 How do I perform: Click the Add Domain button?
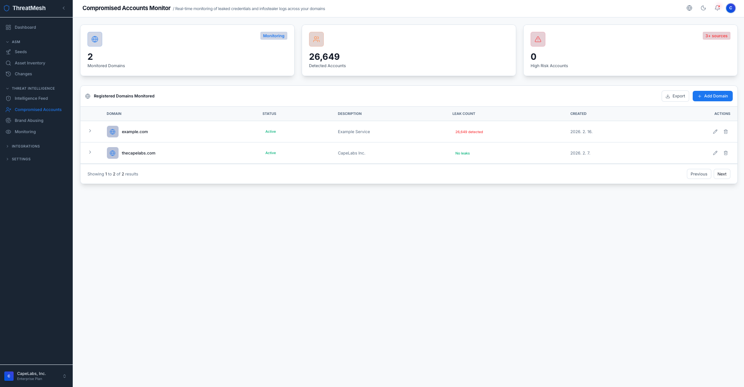pos(713,96)
